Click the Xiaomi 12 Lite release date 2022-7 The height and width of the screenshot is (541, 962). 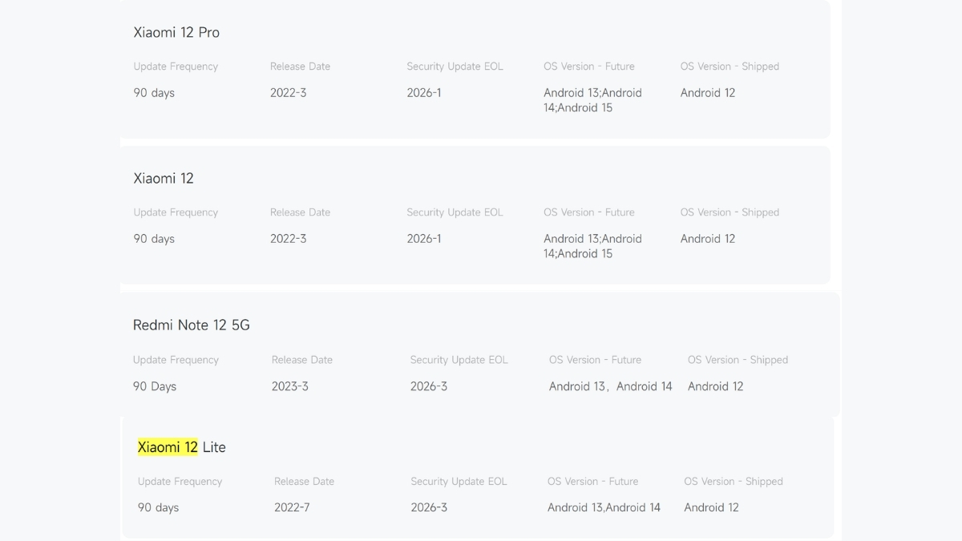coord(292,507)
